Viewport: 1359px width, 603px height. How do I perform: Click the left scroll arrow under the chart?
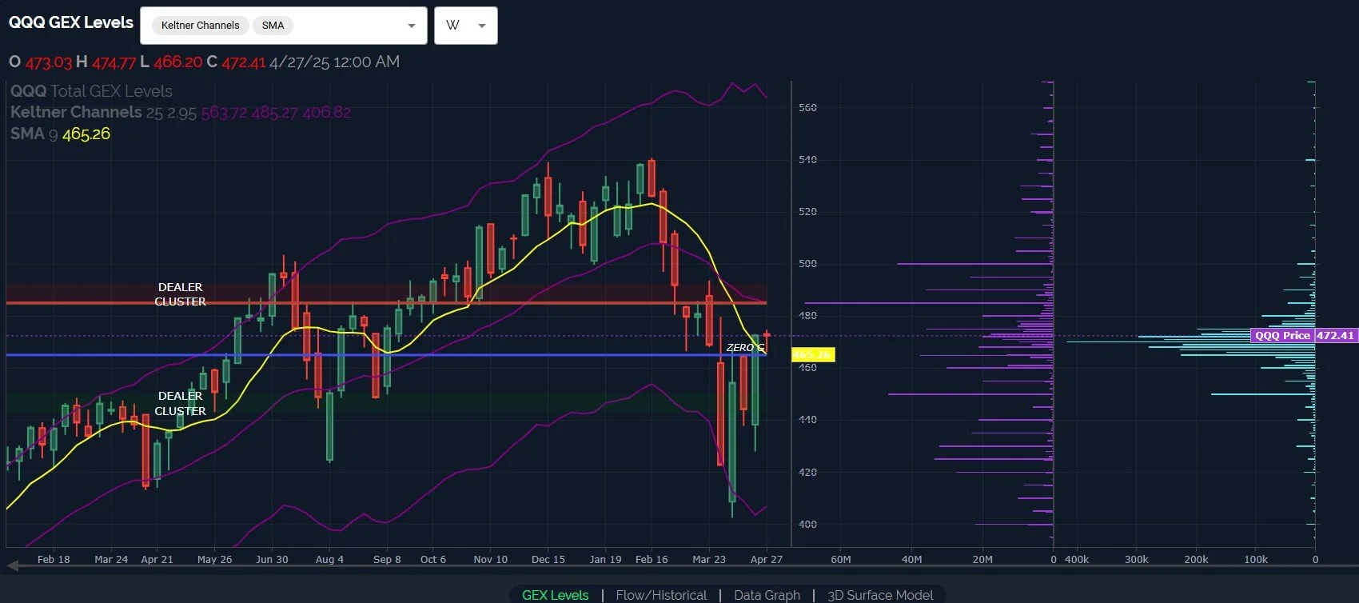(13, 565)
